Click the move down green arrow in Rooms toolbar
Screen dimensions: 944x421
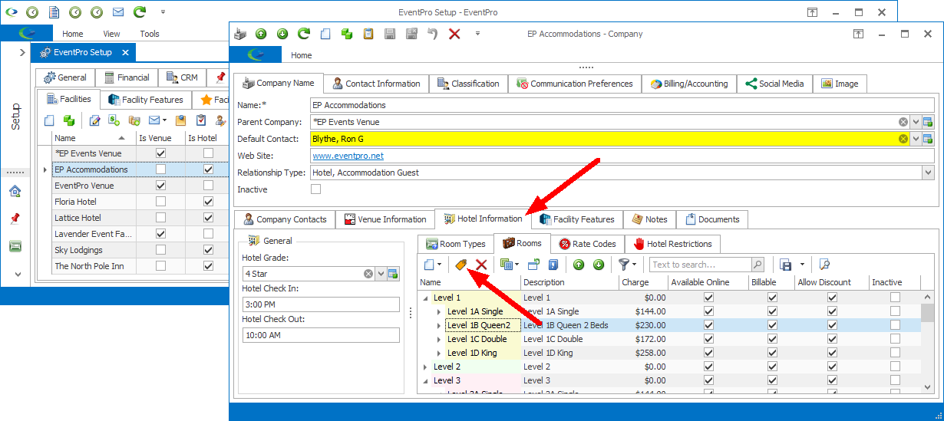point(598,265)
